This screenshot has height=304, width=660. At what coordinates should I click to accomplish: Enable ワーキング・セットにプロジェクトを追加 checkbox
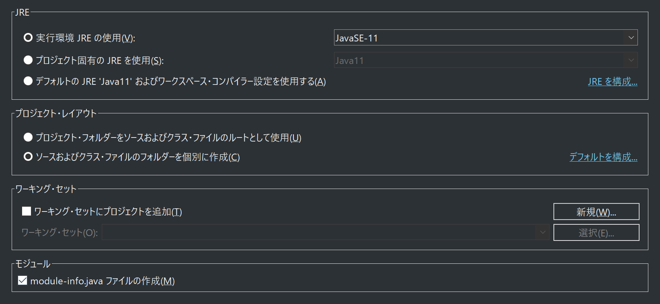[x=26, y=211]
